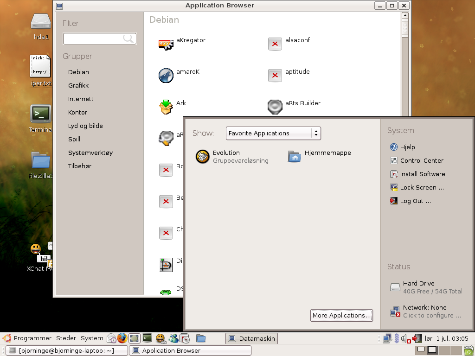Click the aptitude missing-icon placeholder

pos(275,76)
